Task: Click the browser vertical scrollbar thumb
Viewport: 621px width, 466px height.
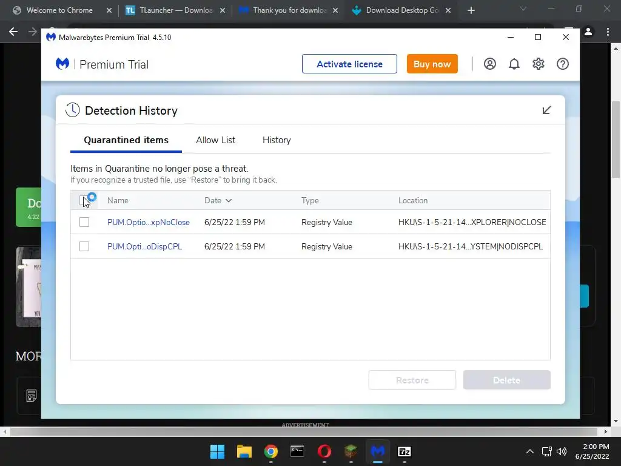Action: [616, 140]
